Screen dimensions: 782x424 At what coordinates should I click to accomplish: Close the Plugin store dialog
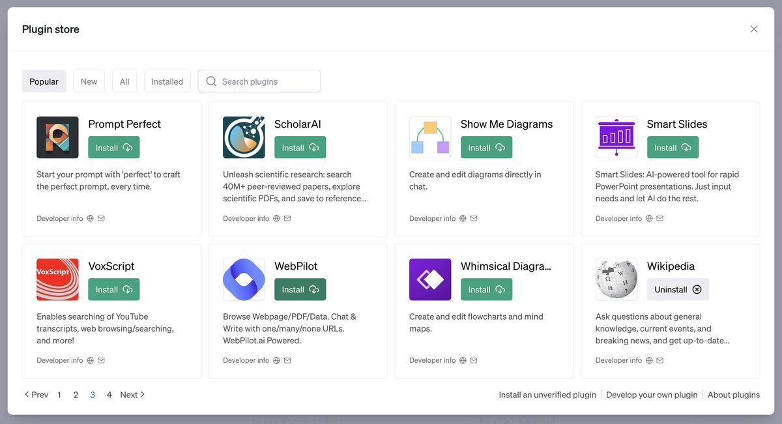point(754,29)
